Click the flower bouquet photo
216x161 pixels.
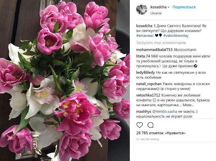65,80
